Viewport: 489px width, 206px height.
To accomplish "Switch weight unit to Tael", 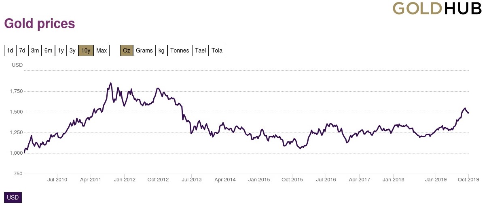I will (x=200, y=50).
